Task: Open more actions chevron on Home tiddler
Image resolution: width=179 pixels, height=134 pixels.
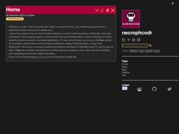Action: [x=97, y=10]
